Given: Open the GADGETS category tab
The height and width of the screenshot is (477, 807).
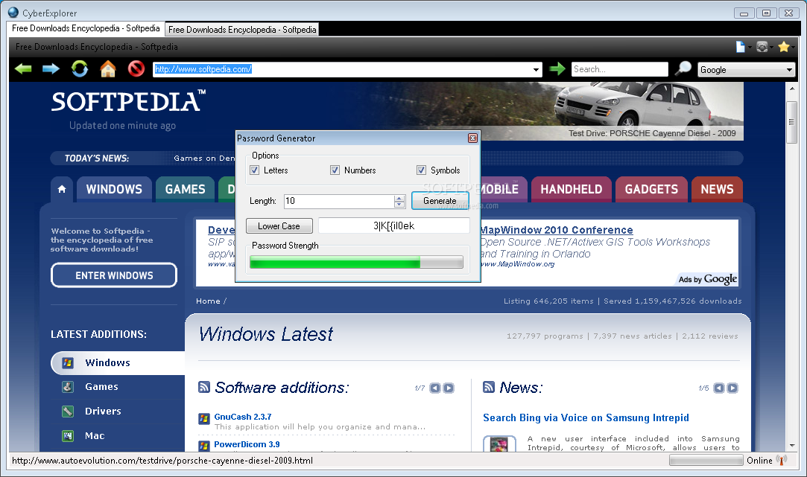Looking at the screenshot, I should coord(651,189).
